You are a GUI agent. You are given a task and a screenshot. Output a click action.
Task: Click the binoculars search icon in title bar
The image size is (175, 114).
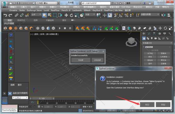click(112, 3)
